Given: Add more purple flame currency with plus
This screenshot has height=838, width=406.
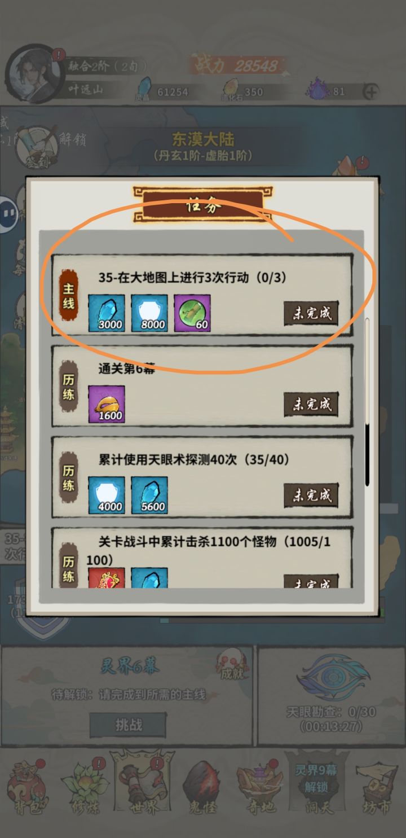Looking at the screenshot, I should click(371, 91).
